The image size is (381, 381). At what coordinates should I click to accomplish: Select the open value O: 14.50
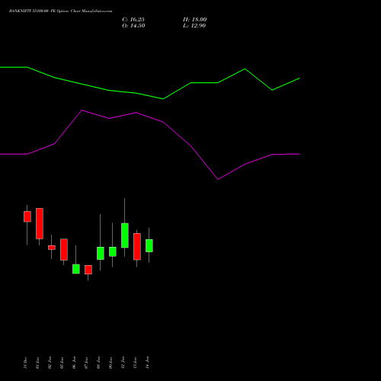133,26
